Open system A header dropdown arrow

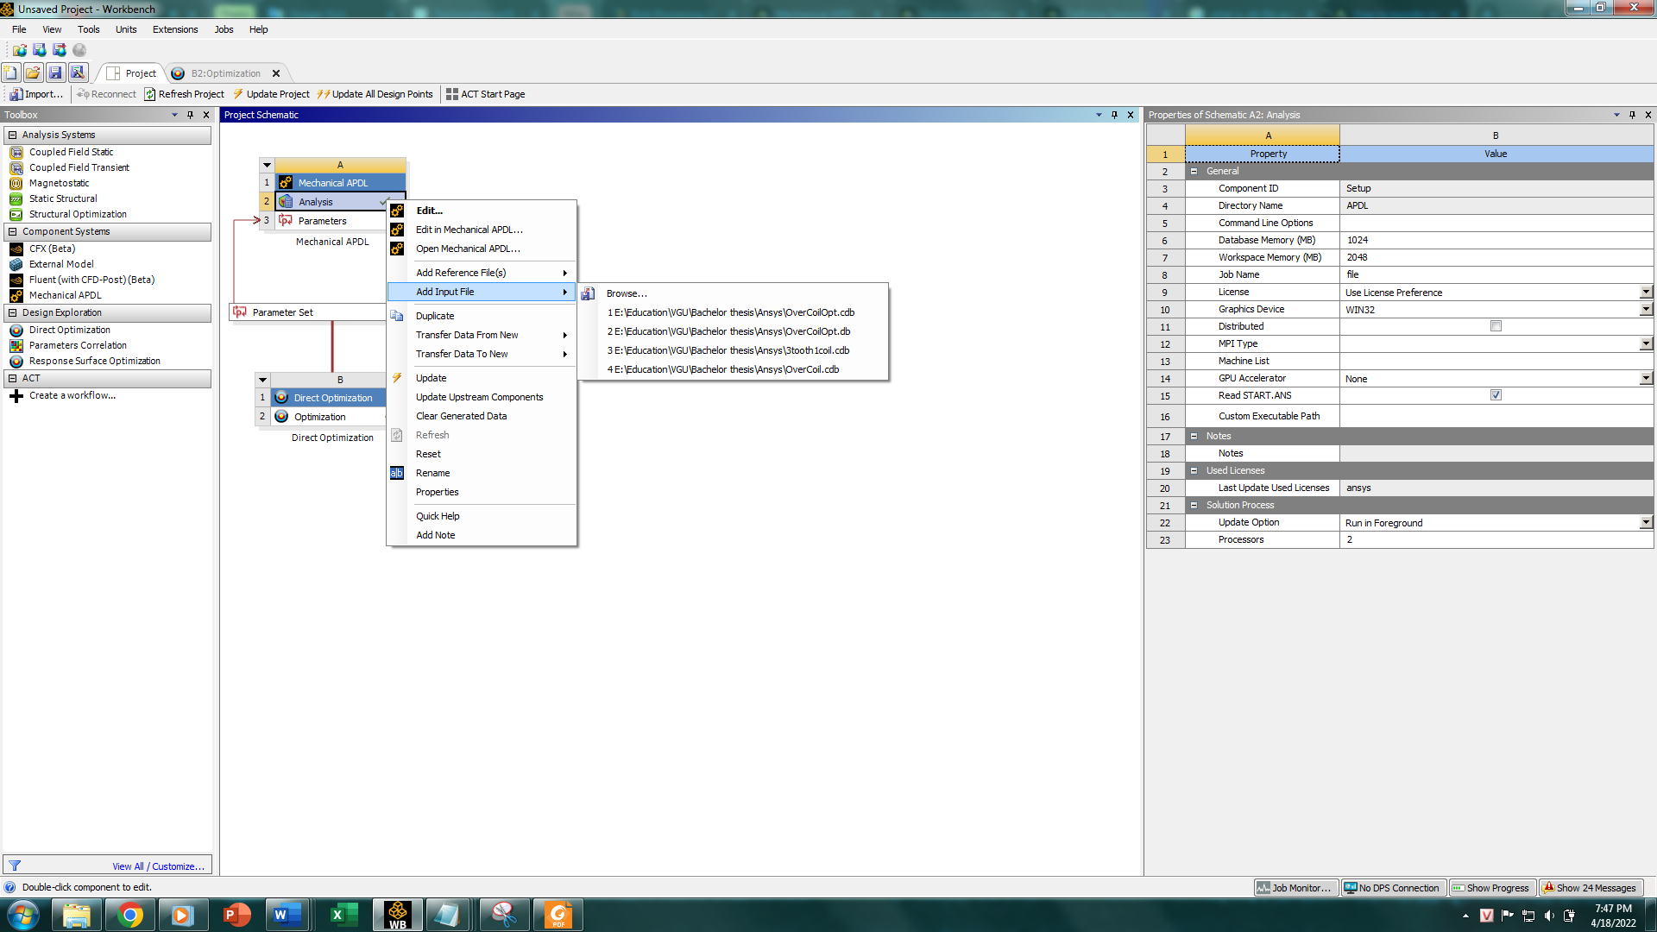pyautogui.click(x=267, y=165)
